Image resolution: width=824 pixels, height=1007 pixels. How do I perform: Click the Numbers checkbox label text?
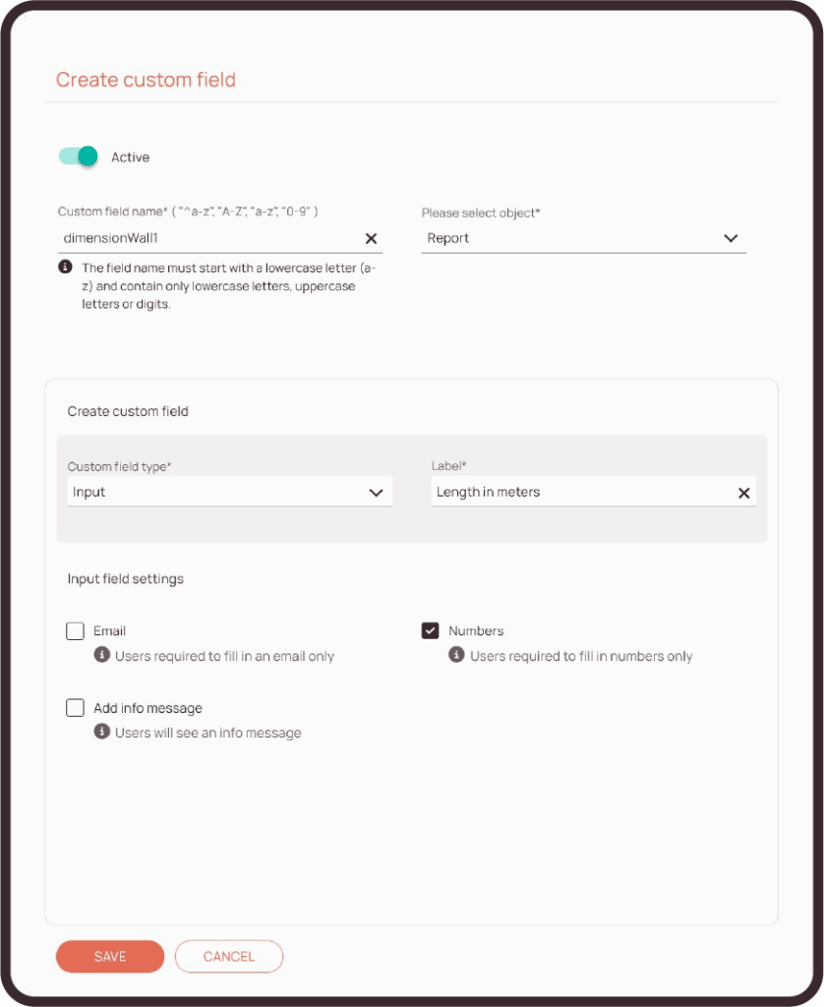476,631
